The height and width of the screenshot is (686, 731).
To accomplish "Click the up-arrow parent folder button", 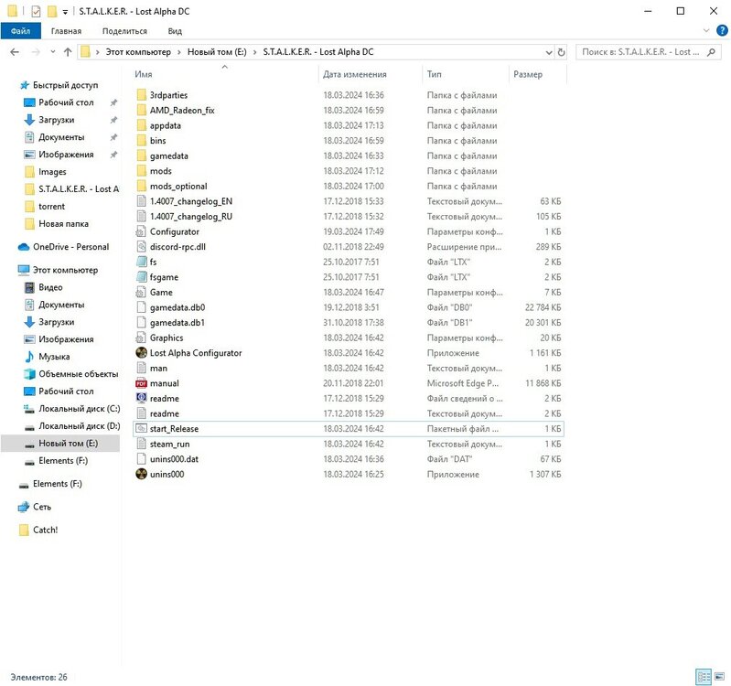I will pyautogui.click(x=68, y=52).
